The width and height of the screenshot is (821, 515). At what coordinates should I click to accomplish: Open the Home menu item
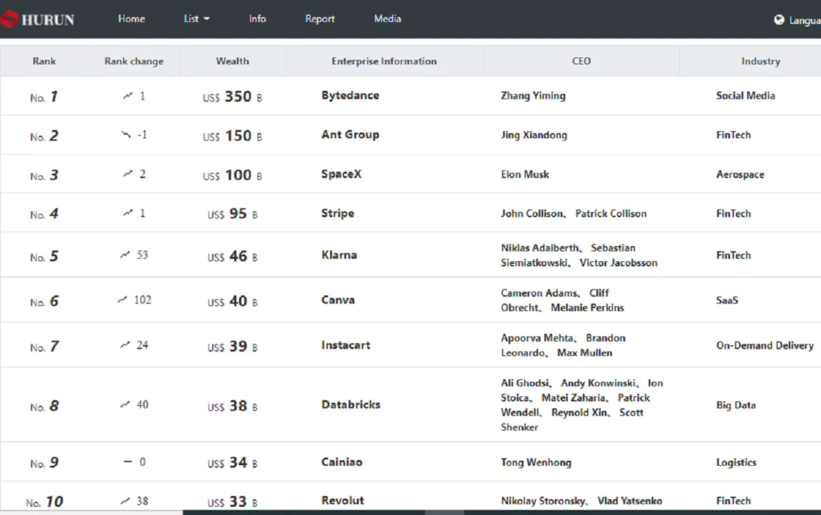coord(131,19)
